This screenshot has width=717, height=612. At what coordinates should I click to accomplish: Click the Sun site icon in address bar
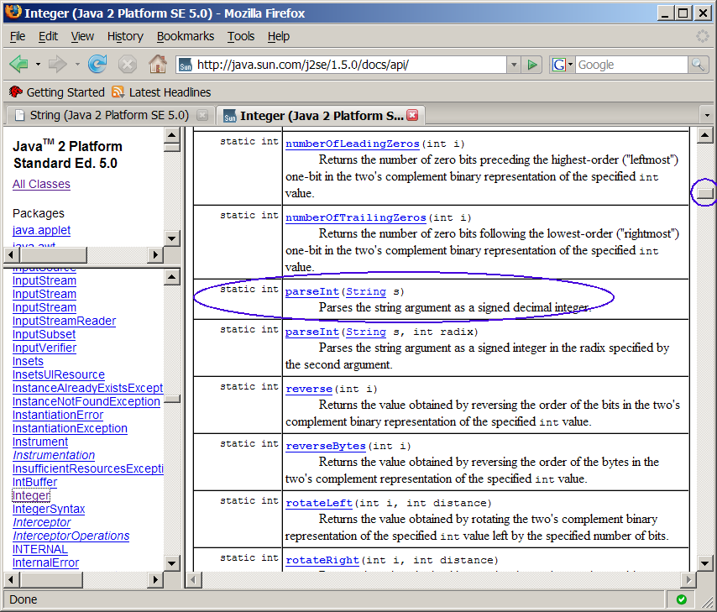tap(186, 65)
